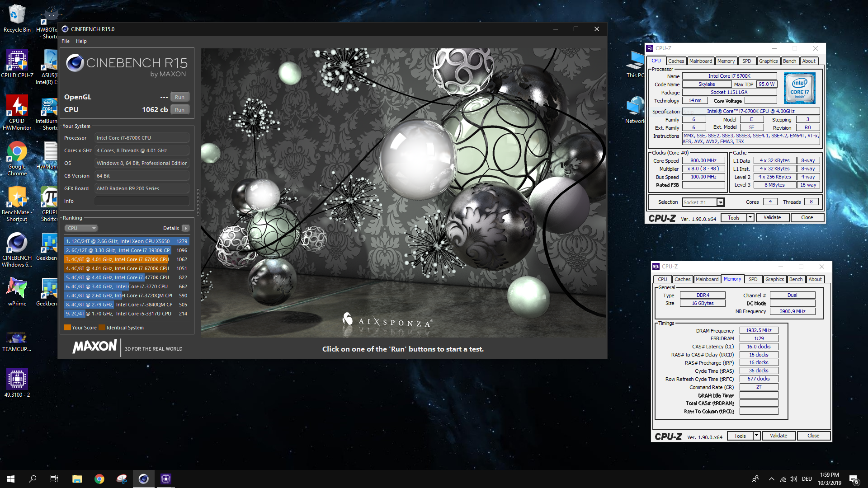Select ranking row i7-4770K score 822

[x=127, y=277]
